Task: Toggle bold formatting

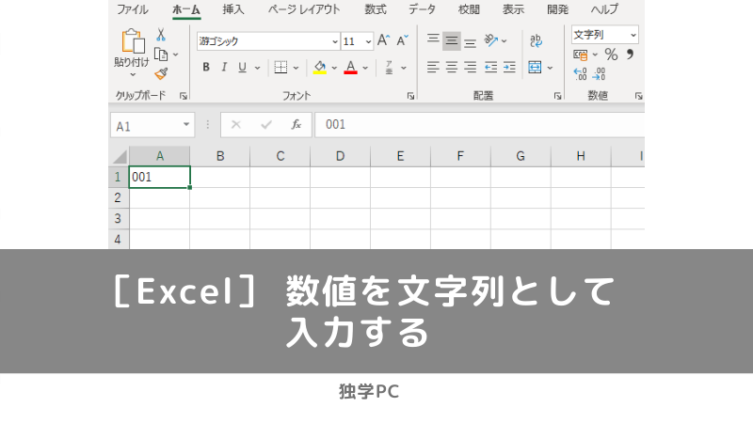Action: [206, 68]
